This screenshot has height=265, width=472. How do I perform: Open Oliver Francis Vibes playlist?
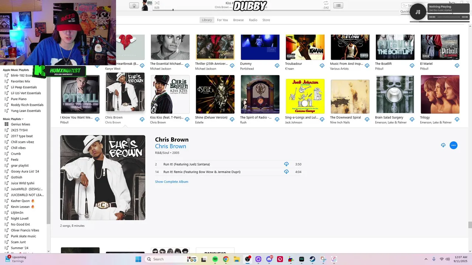point(25,230)
